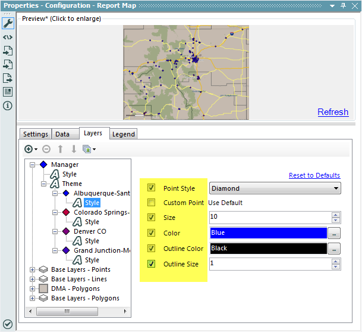
Task: Click the Base Layers - Polygons layer icon
Action: point(43,298)
